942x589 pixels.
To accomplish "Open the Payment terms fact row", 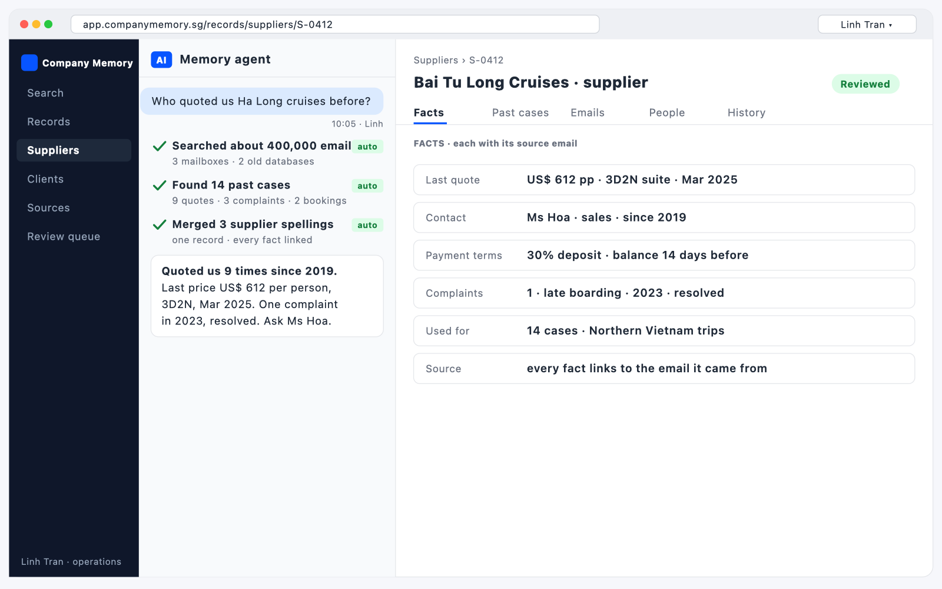I will click(x=664, y=255).
